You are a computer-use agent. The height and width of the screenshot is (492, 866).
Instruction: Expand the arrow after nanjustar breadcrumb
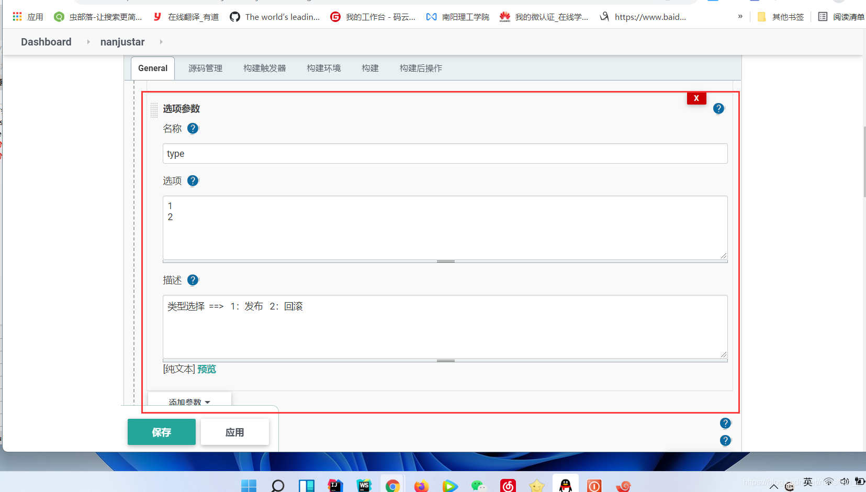(161, 42)
